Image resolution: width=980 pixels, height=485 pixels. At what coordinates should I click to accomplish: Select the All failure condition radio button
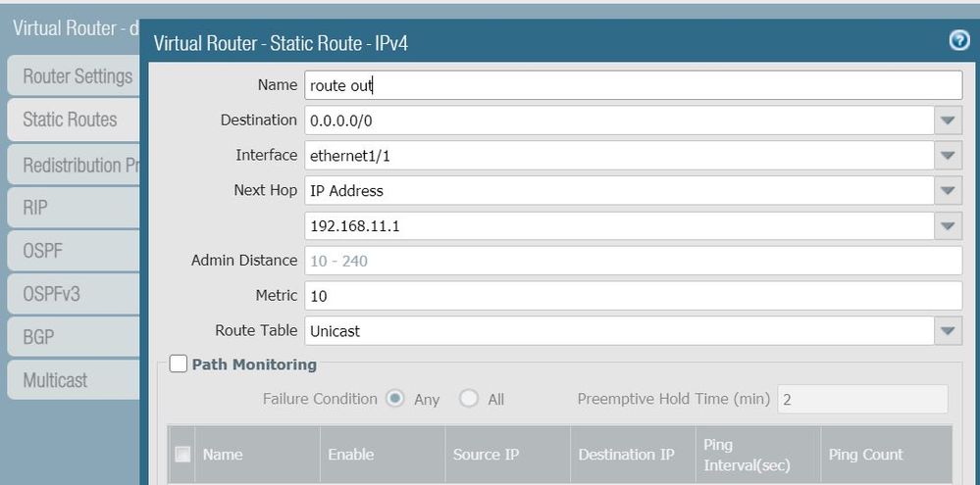(469, 399)
